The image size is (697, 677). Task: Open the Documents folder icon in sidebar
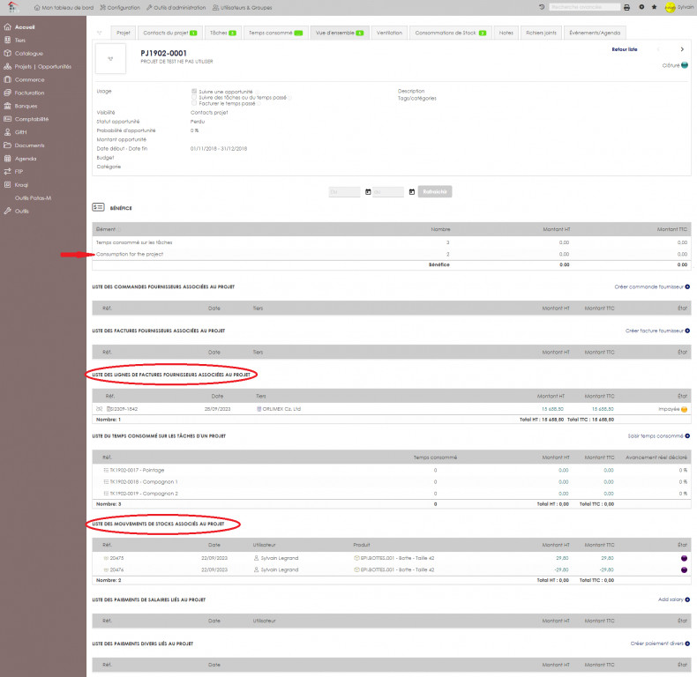coord(7,145)
